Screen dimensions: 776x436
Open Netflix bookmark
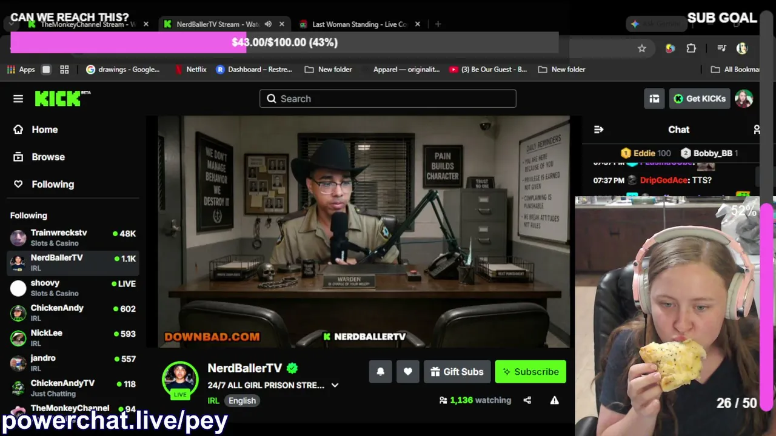[190, 70]
